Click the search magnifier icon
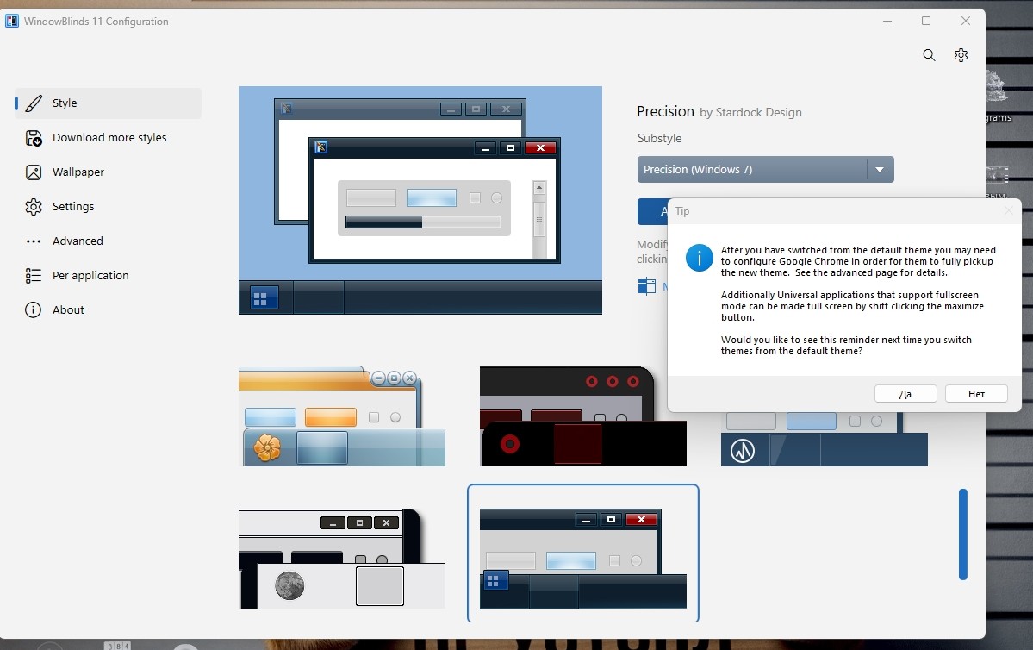 click(929, 55)
